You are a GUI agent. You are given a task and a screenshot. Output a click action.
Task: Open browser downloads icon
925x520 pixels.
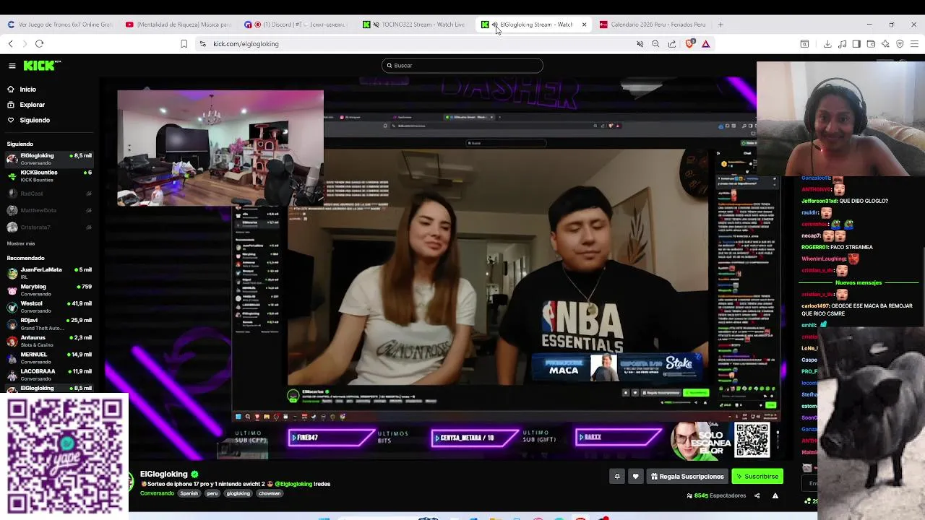pyautogui.click(x=827, y=44)
